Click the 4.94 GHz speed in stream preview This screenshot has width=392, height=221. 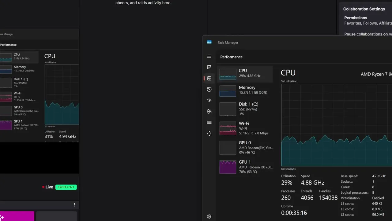(67, 136)
